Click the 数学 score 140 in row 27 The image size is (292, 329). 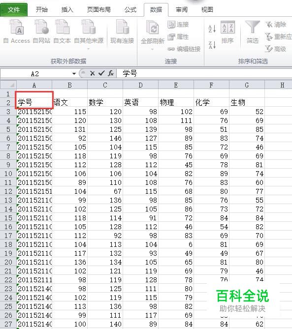pos(105,324)
